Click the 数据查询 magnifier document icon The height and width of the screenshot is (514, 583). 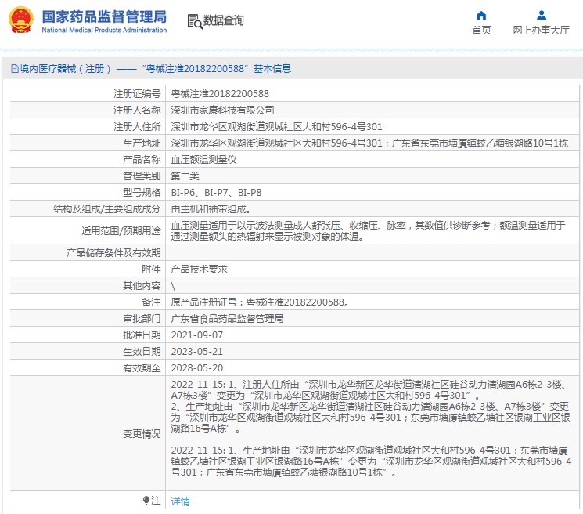pyautogui.click(x=195, y=21)
